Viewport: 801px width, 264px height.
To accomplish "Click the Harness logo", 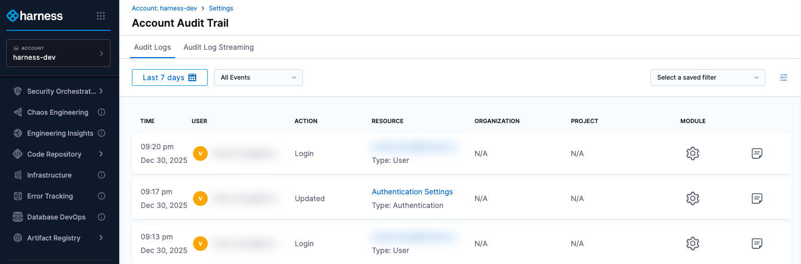I will [x=35, y=16].
